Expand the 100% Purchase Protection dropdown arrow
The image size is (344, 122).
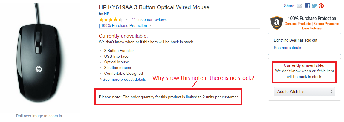150,25
